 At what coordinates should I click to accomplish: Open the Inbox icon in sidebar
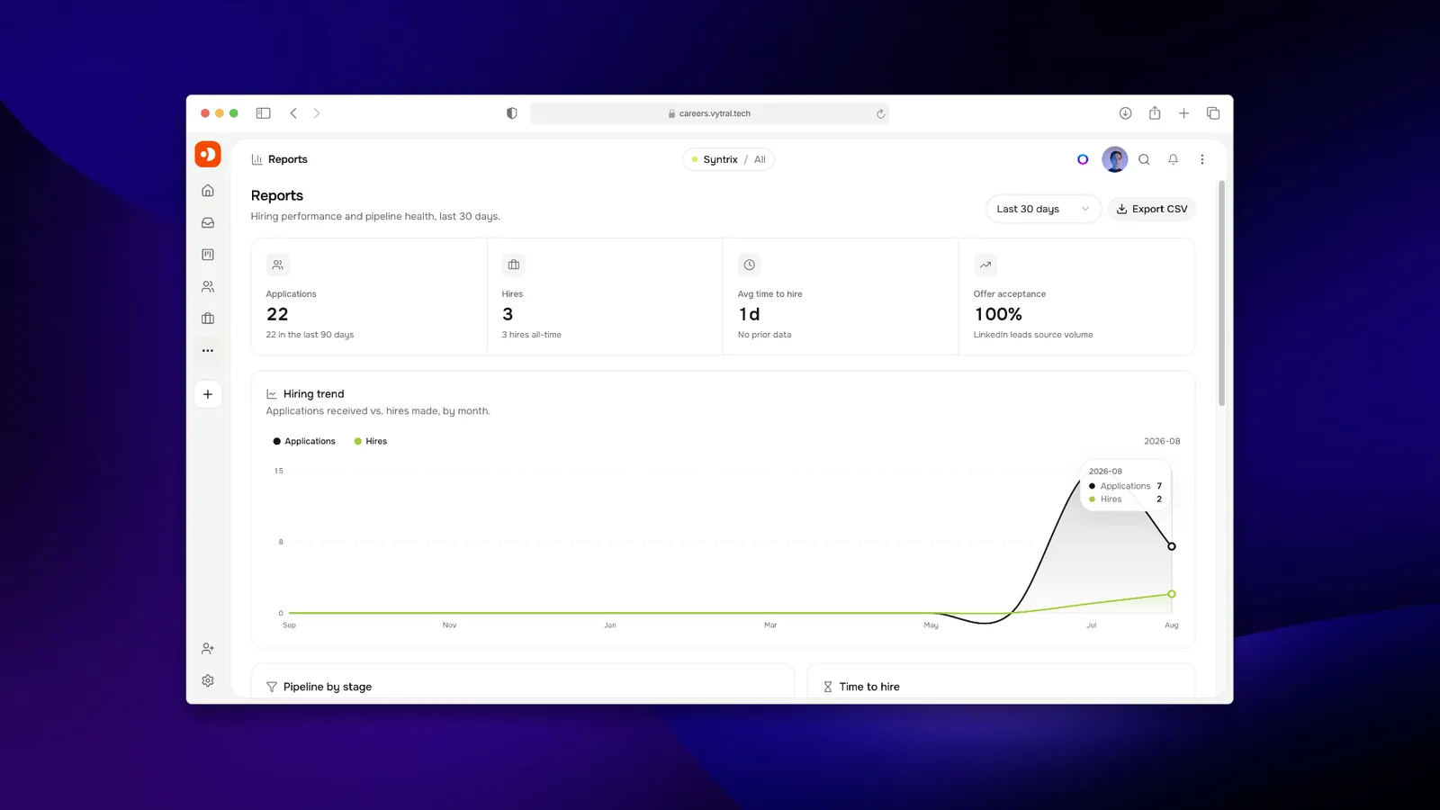tap(208, 223)
